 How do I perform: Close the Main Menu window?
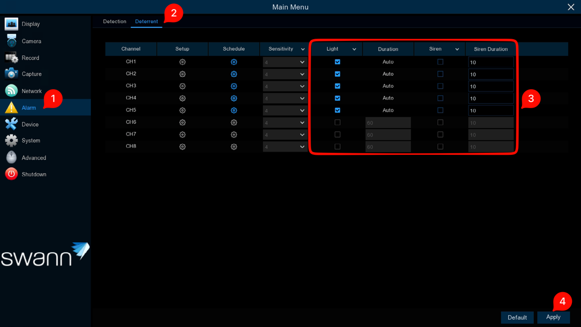tap(571, 7)
